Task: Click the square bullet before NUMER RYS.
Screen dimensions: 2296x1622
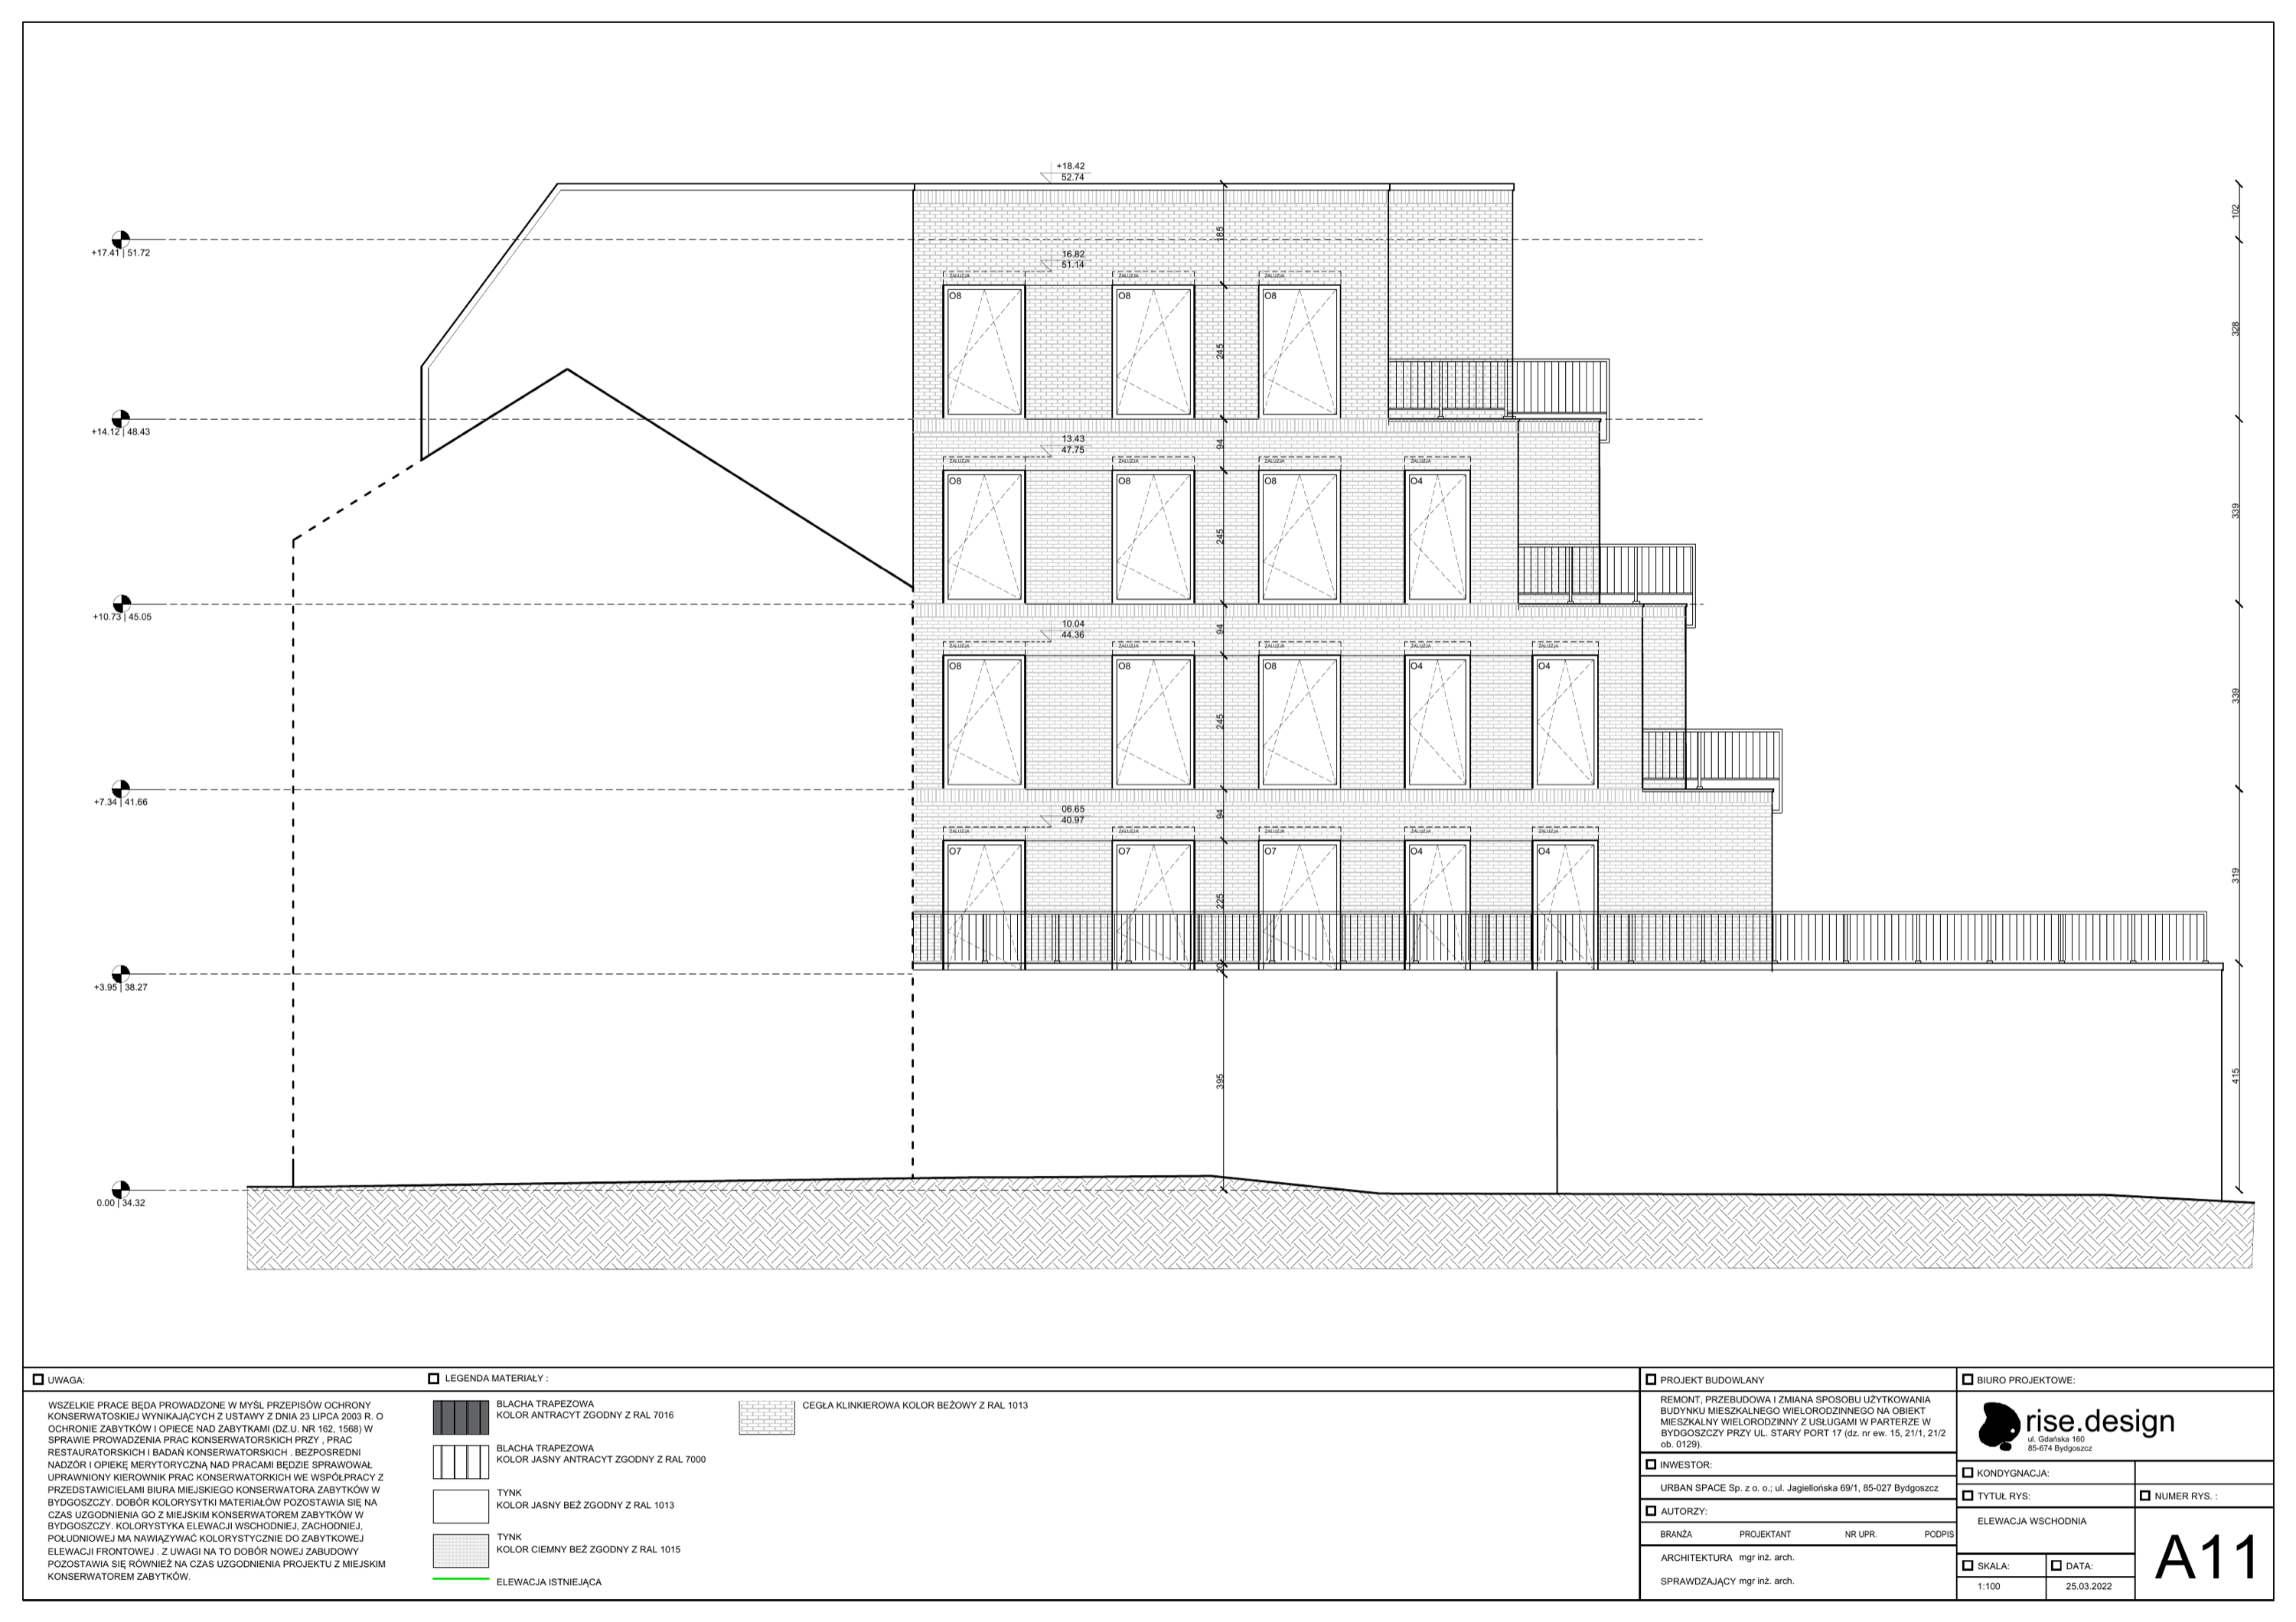Action: 2145,1496
